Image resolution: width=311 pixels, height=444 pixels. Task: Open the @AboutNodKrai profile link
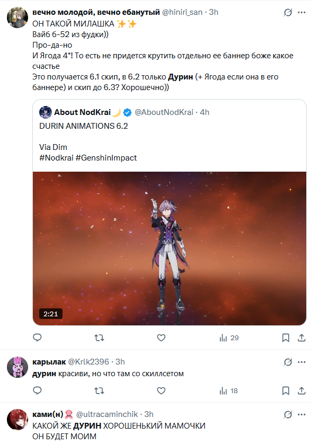[164, 112]
